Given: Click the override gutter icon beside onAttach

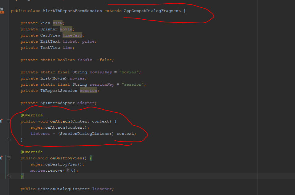Looking at the screenshot, I should point(1,121).
